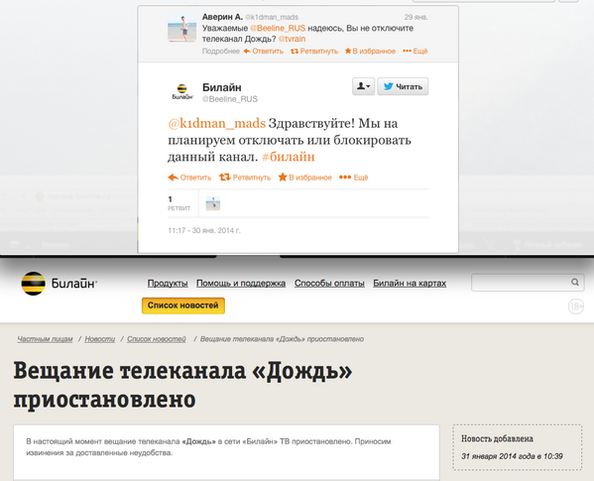
Task: Open Ещё menu on Билайн's tweet
Action: (x=354, y=178)
